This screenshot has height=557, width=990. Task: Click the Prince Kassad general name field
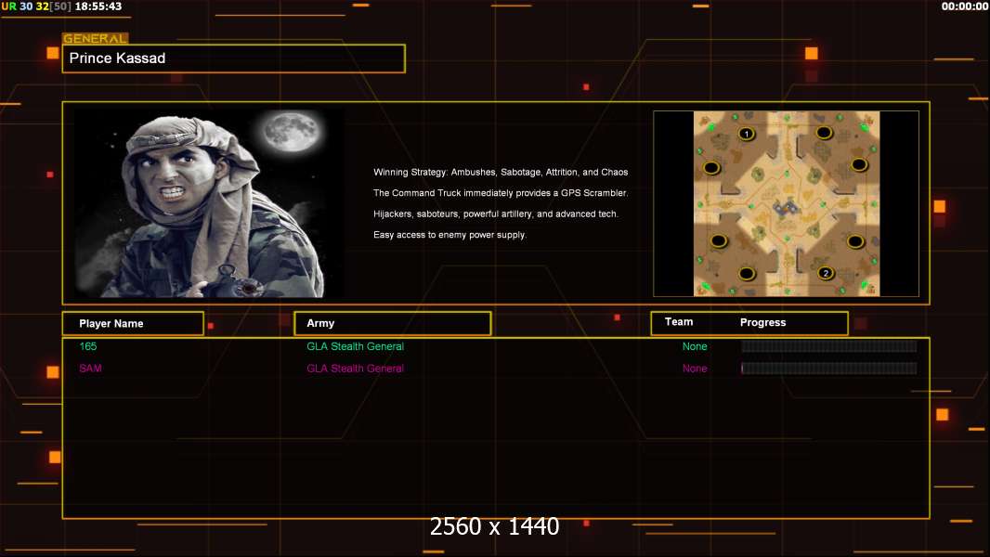pyautogui.click(x=234, y=58)
